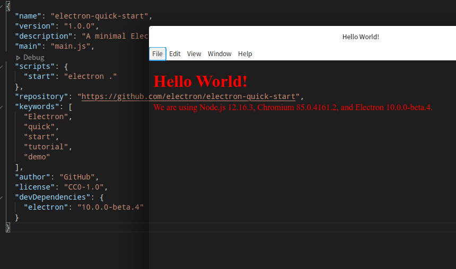Click the "10.0.0-beta.4" electron version value
The image size is (456, 269).
click(110, 208)
